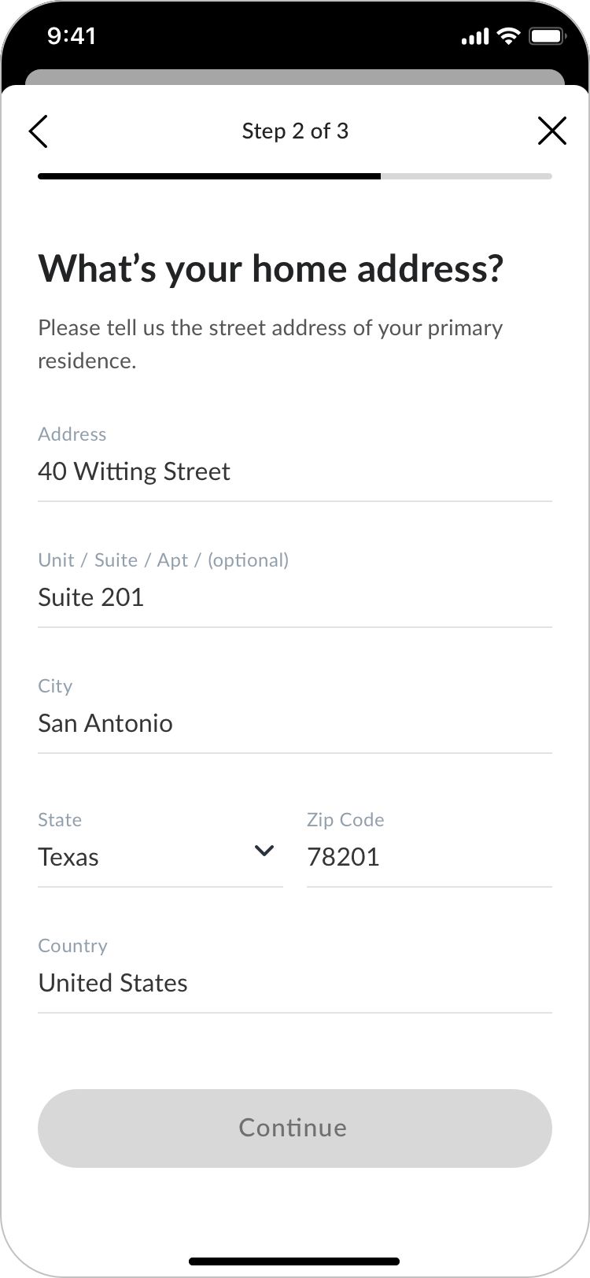Tap the step progress bar

click(294, 176)
